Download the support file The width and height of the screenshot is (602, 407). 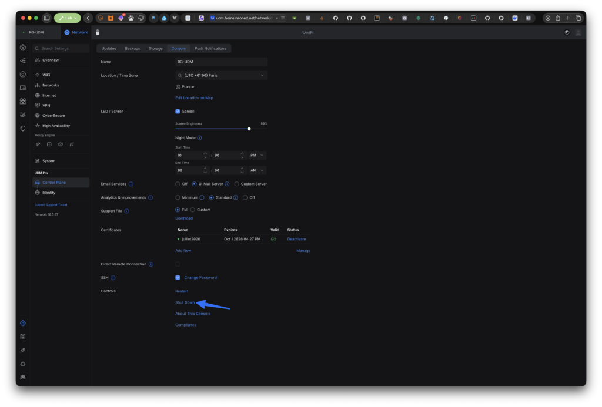(184, 218)
